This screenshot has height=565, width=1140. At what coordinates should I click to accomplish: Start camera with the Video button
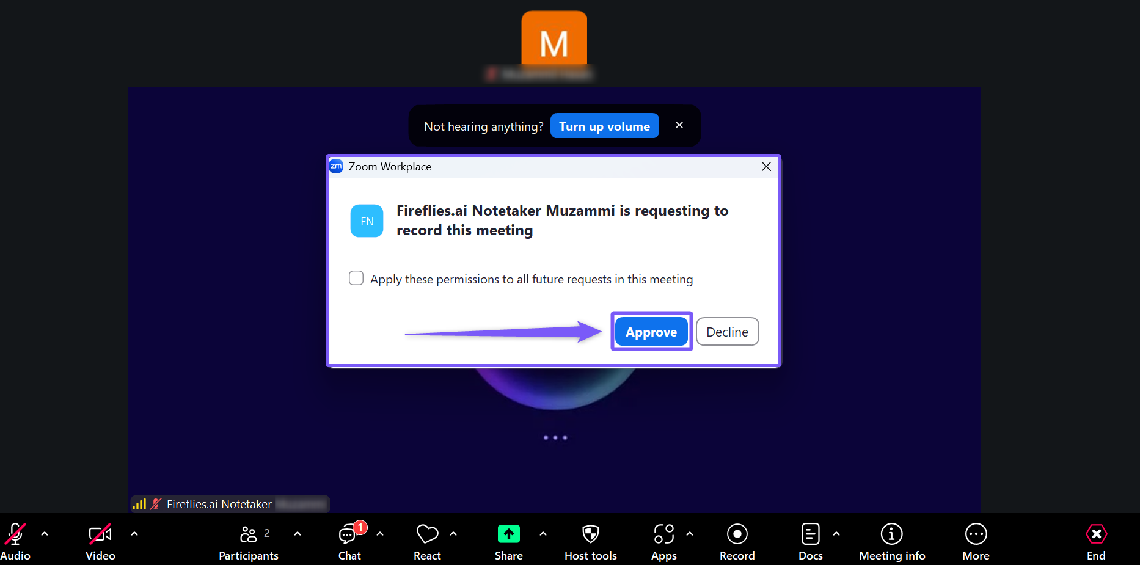tap(100, 541)
